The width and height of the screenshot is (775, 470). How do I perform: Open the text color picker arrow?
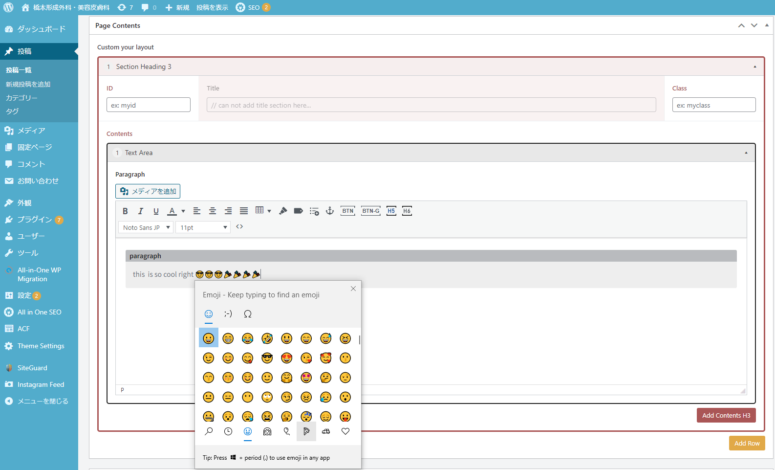(x=183, y=211)
